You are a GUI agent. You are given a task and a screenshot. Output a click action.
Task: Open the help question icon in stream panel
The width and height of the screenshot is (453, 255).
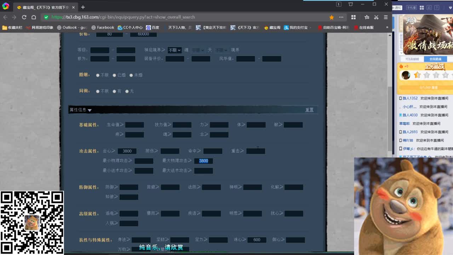[436, 7]
